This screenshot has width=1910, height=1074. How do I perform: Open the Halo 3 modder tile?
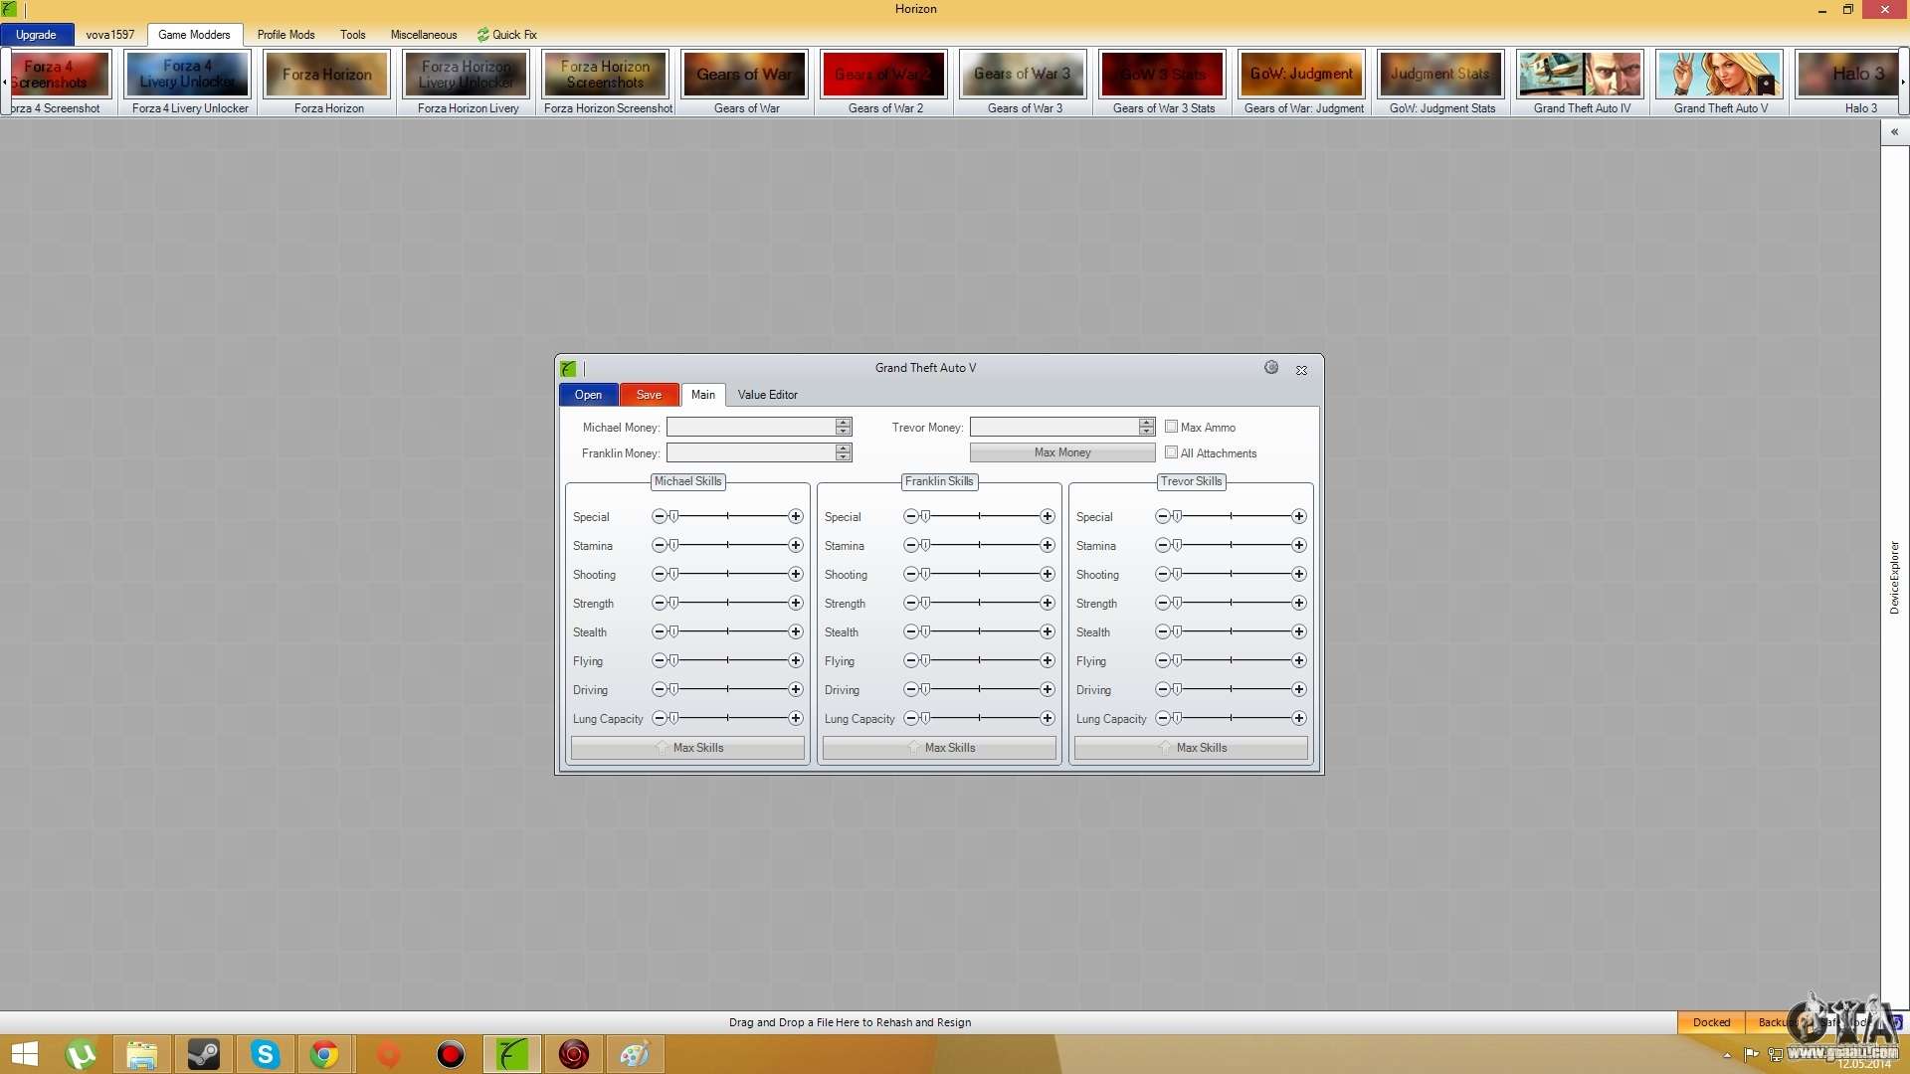pos(1848,83)
